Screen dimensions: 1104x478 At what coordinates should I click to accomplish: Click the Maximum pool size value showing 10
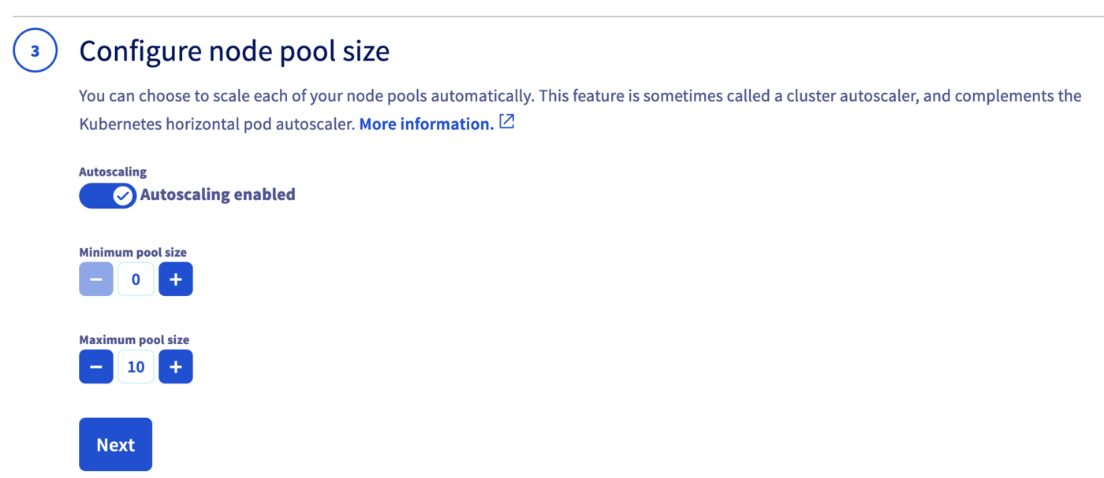coord(135,366)
